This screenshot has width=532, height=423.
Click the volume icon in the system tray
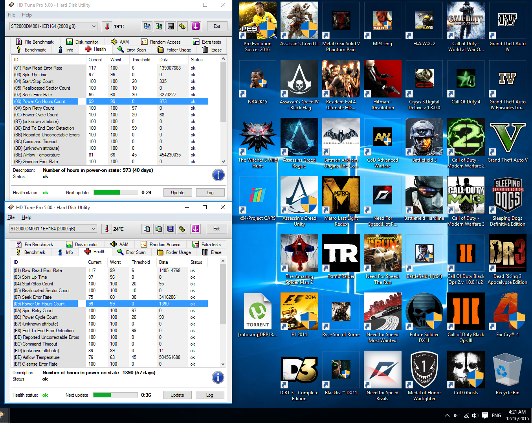[x=475, y=416]
